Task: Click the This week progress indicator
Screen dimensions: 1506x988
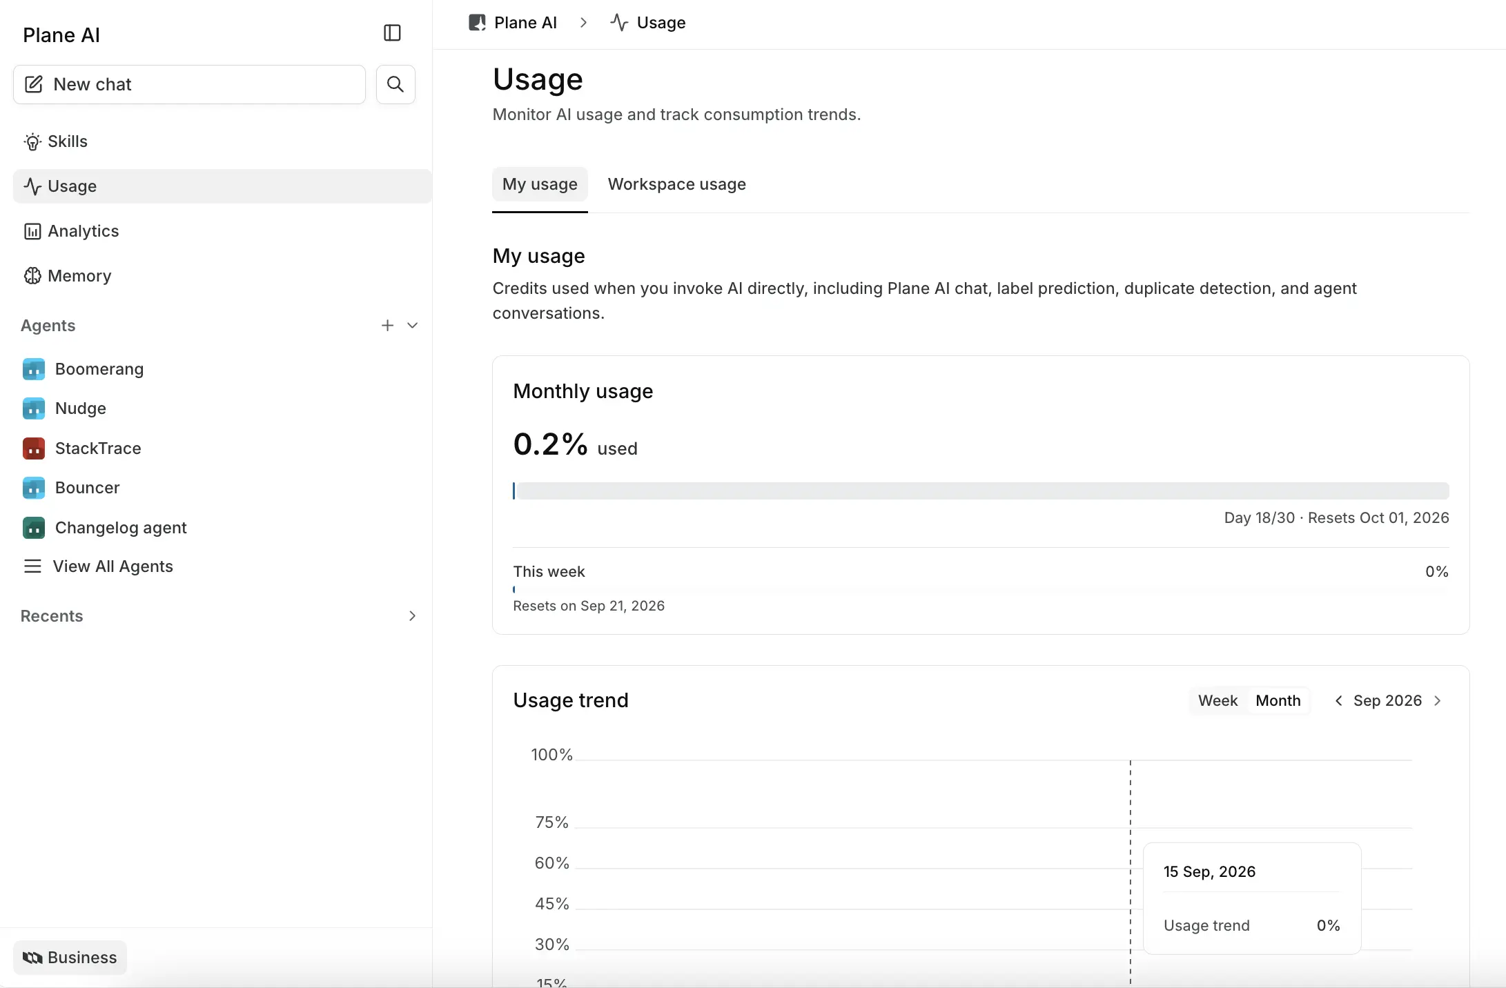Action: (x=514, y=590)
